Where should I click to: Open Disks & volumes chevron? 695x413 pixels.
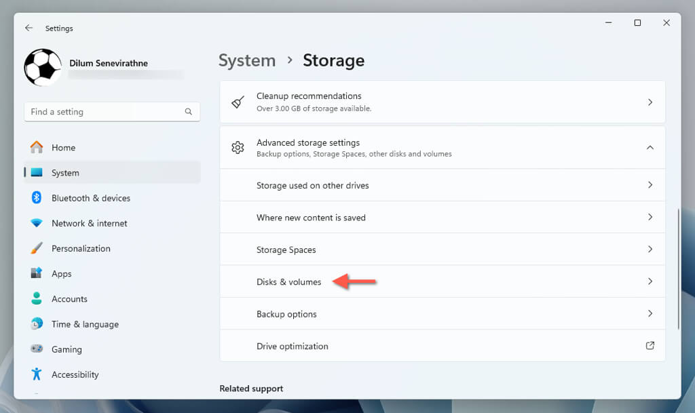click(x=650, y=281)
